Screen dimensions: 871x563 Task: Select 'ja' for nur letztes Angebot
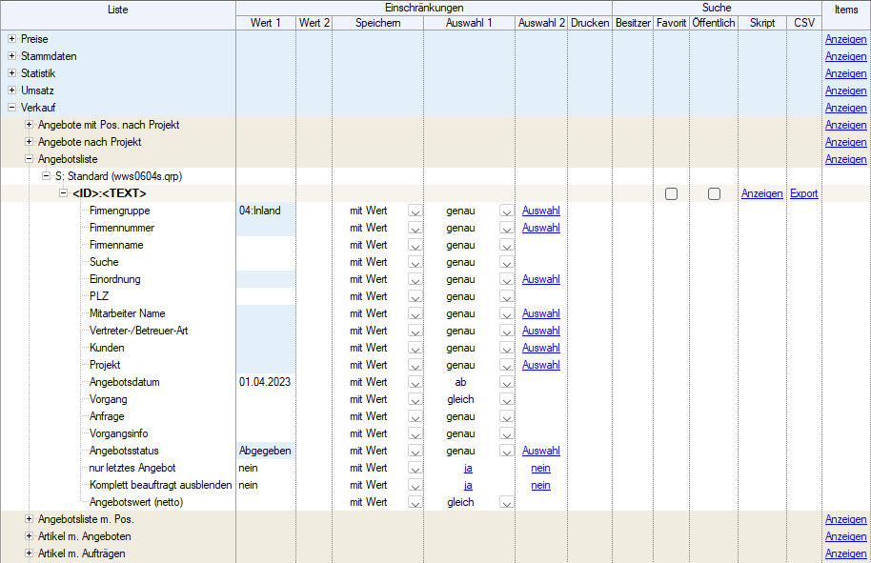[468, 468]
